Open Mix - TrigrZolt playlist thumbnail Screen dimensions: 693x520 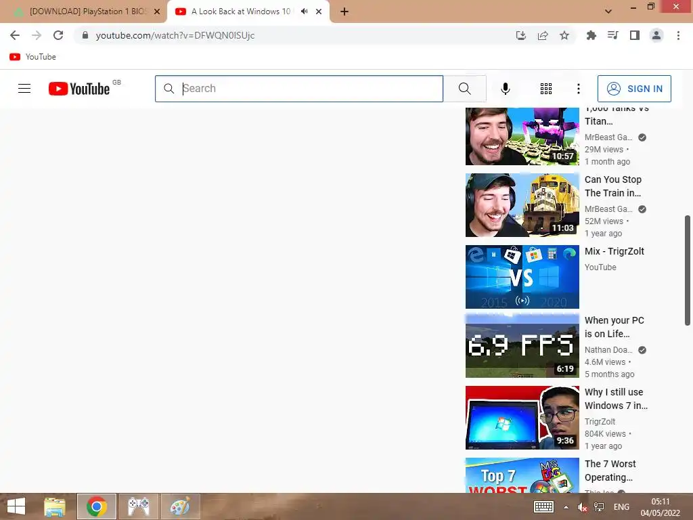[522, 277]
